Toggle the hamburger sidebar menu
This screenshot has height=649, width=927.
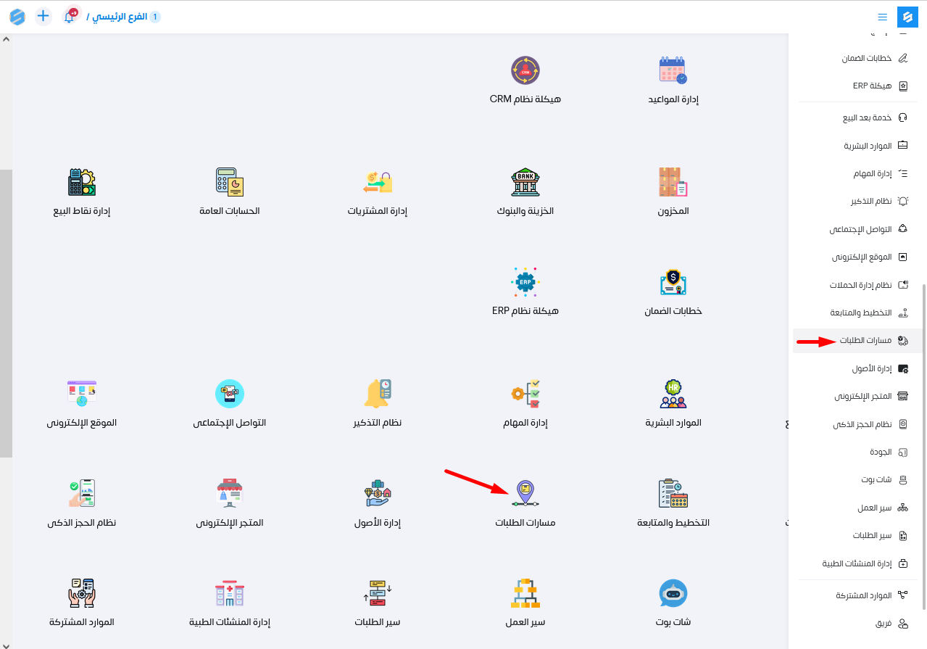coord(882,17)
